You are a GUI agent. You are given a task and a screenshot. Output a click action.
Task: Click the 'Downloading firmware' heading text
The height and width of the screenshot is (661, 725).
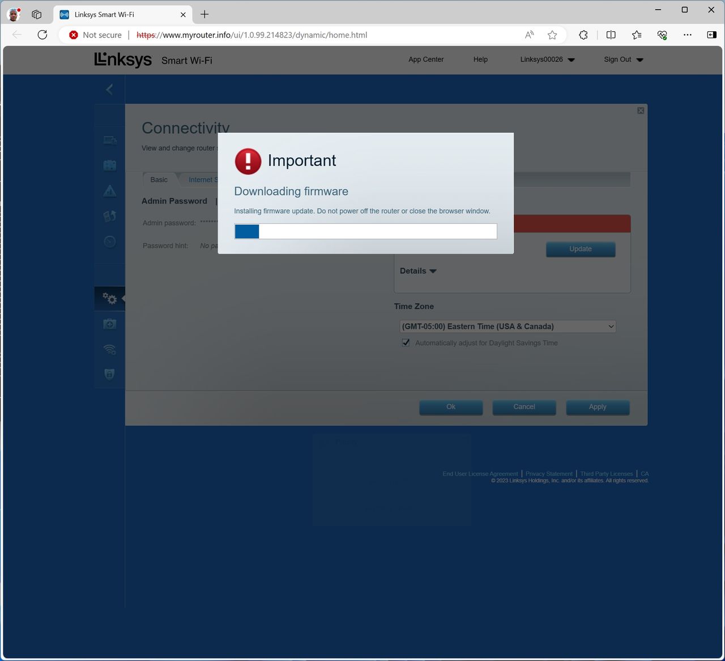(291, 192)
